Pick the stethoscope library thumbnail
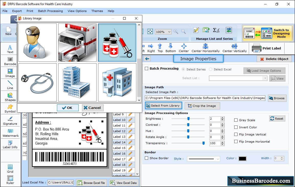 [x=38, y=82]
